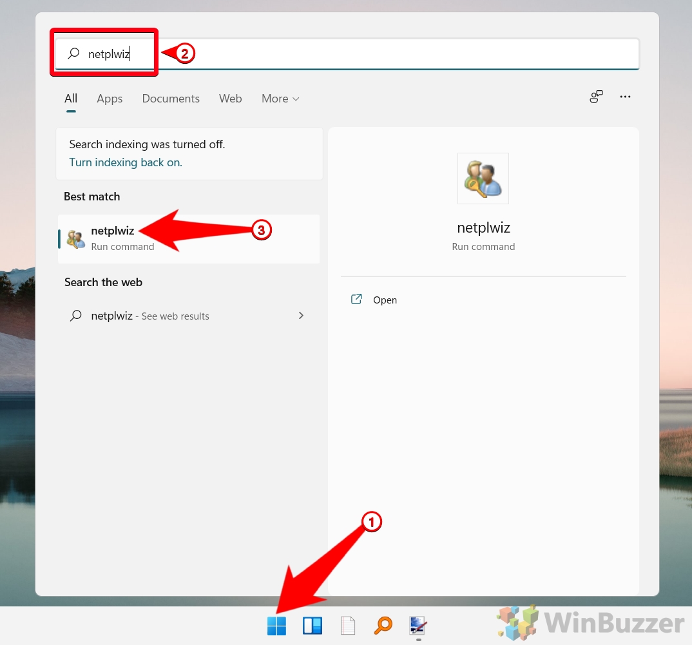
Task: Click the large netplwiz icon in the preview pane
Action: (x=483, y=178)
